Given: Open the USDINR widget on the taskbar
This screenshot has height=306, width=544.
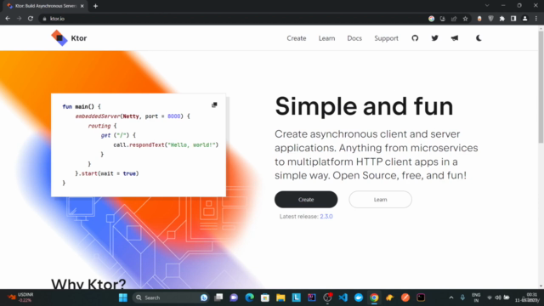Looking at the screenshot, I should (x=20, y=297).
